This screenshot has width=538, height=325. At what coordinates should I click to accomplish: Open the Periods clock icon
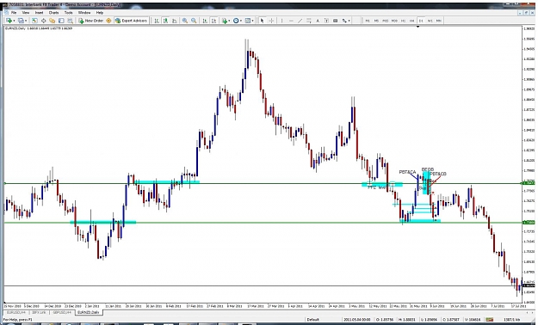coord(236,21)
